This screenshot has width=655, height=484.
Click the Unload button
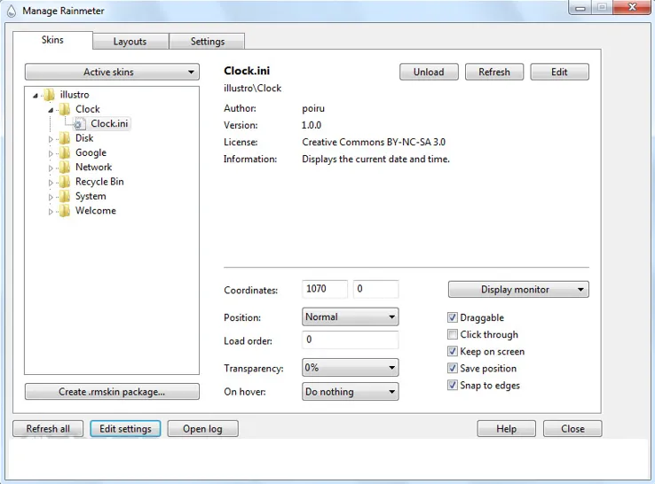click(x=429, y=72)
